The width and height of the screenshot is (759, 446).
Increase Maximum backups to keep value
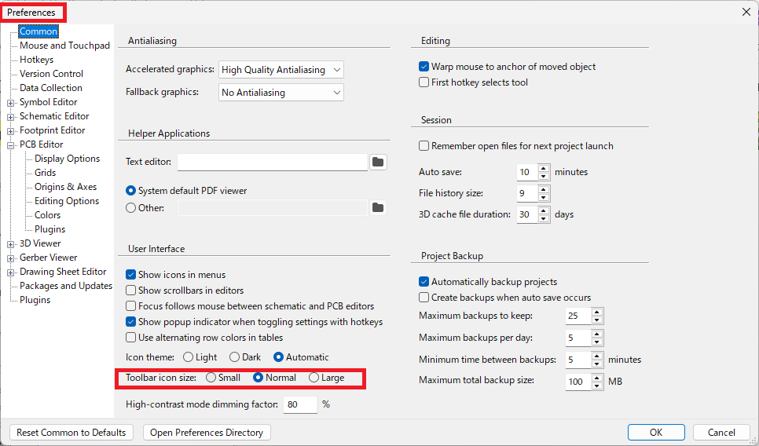(597, 312)
